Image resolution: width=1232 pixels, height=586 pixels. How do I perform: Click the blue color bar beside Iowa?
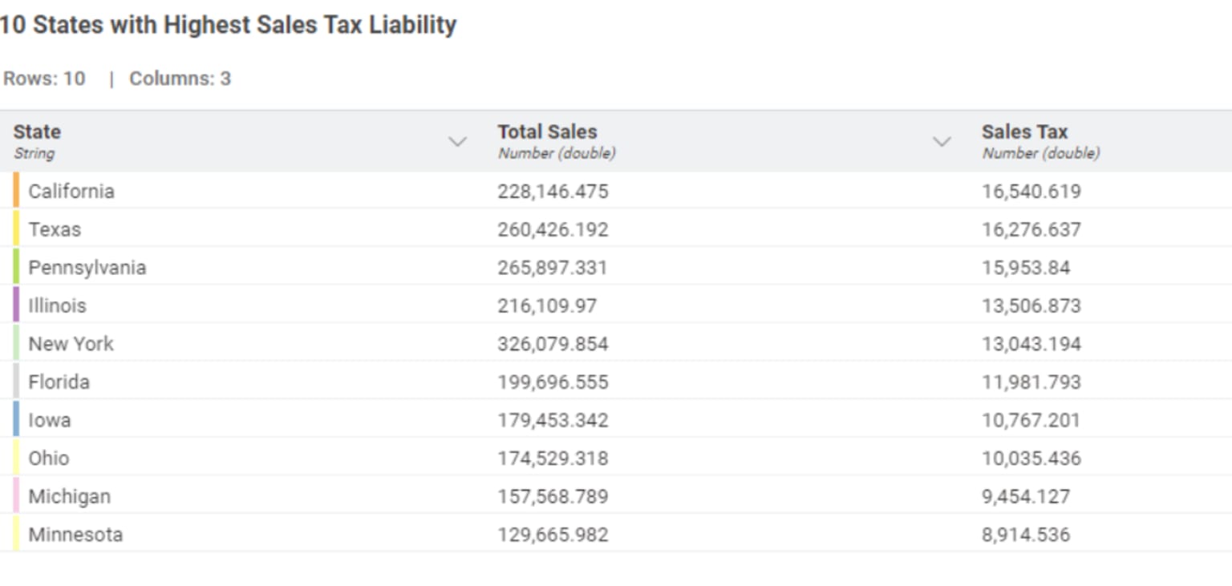(16, 419)
